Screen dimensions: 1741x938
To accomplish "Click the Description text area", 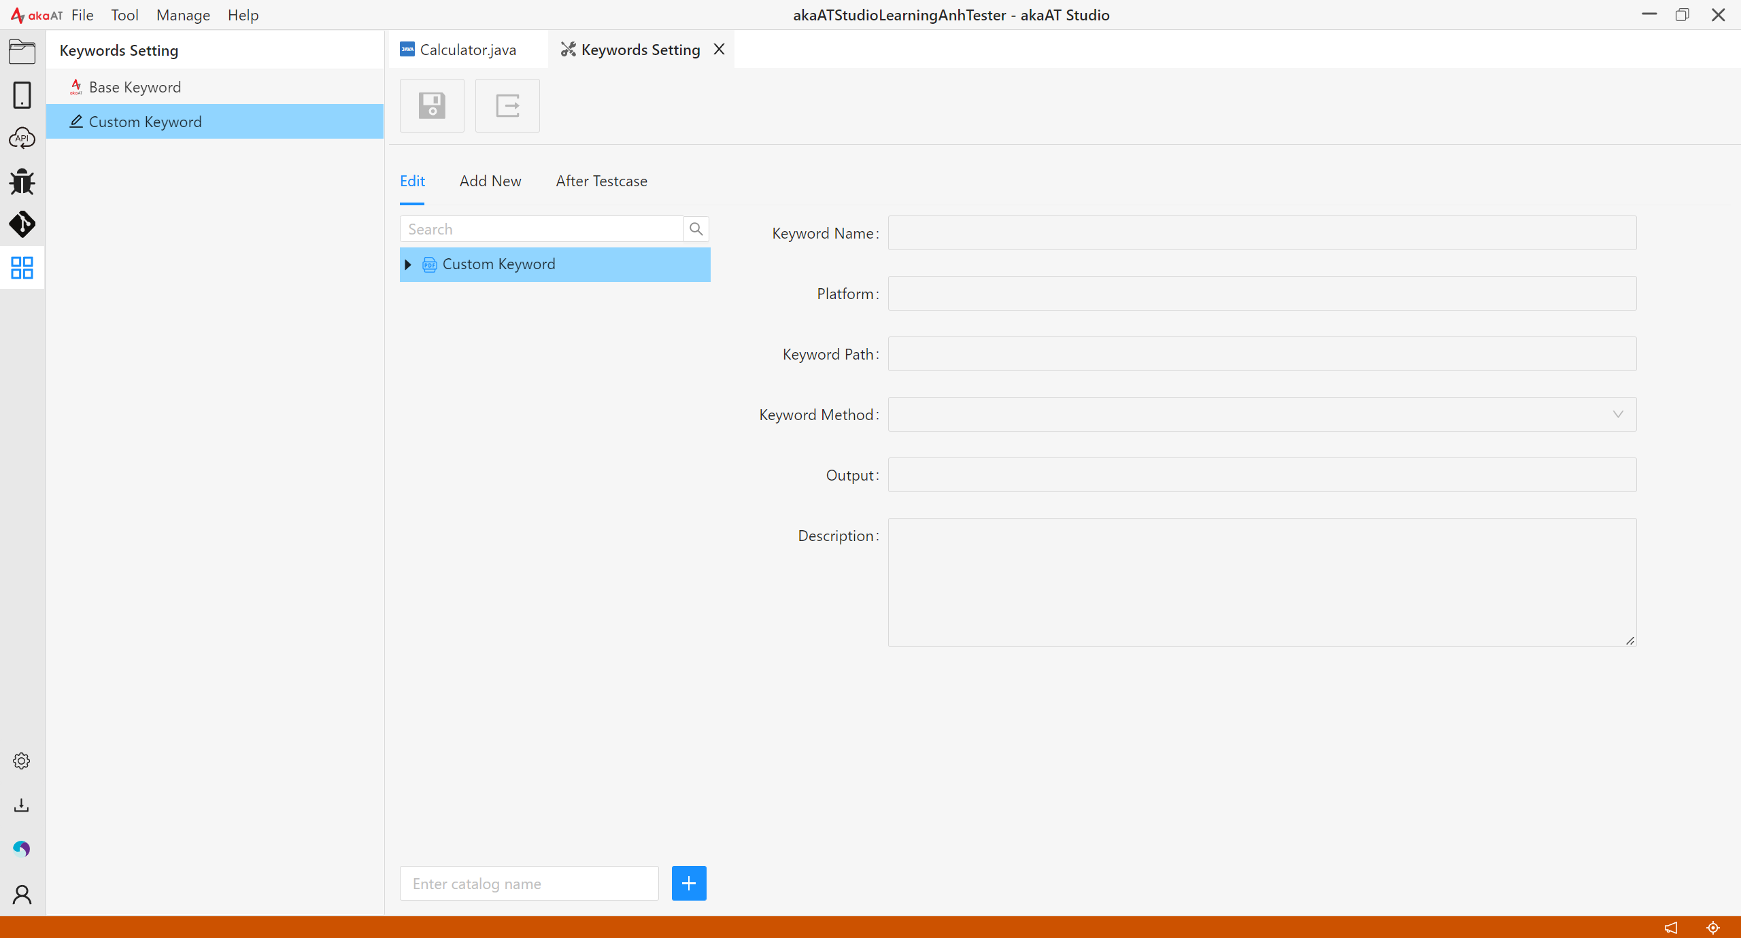I will (1262, 583).
